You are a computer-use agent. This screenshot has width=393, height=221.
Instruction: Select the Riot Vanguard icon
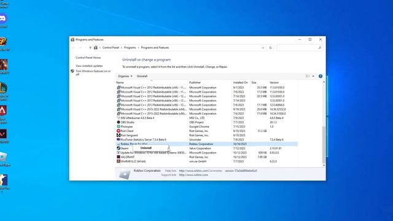click(x=119, y=135)
